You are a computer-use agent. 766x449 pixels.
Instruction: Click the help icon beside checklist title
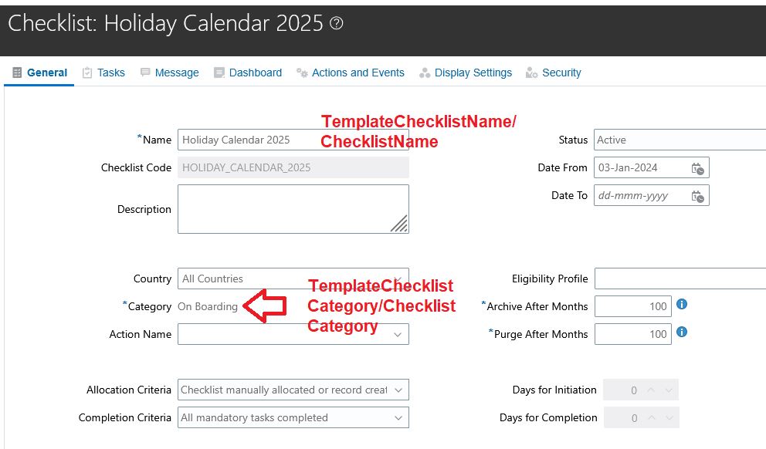[x=336, y=23]
